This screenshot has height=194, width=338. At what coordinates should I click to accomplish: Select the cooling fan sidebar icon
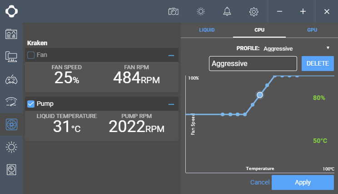pos(11,124)
